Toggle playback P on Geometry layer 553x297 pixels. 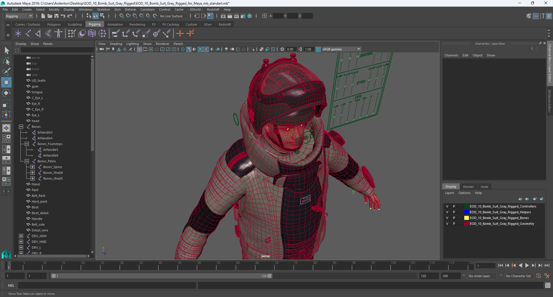point(454,224)
